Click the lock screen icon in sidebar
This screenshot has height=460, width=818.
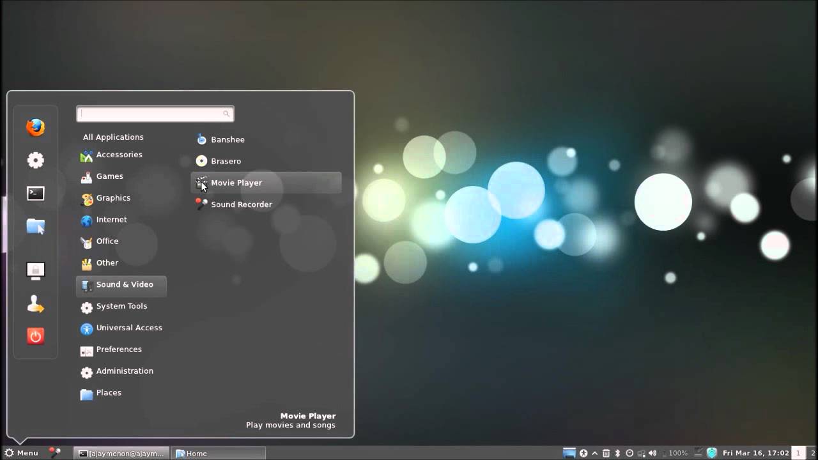click(36, 271)
